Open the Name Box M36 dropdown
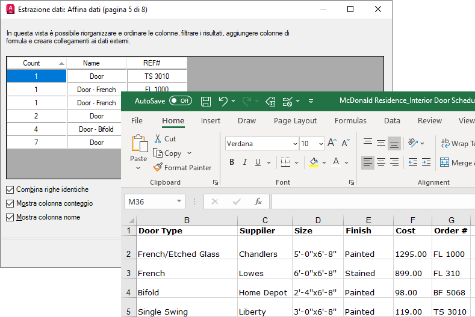 [179, 202]
